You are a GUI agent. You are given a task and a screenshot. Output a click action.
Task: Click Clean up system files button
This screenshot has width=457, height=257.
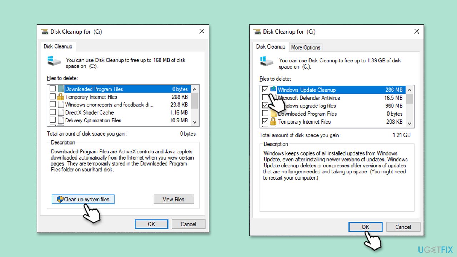tap(83, 199)
